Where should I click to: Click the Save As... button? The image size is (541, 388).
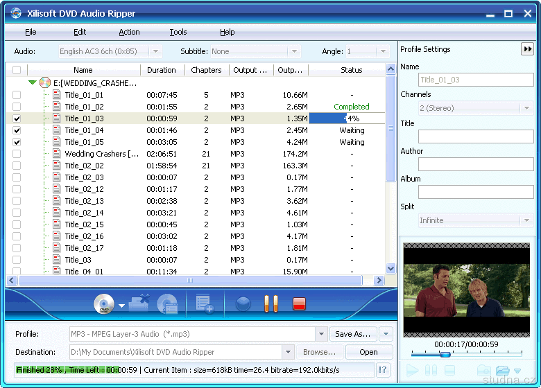coord(353,334)
